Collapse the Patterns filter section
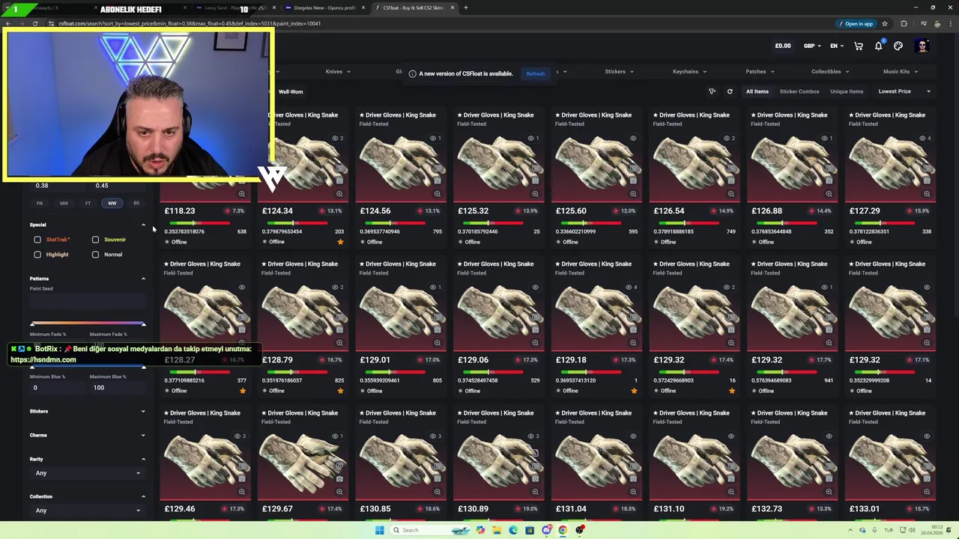Image resolution: width=959 pixels, height=539 pixels. [143, 278]
